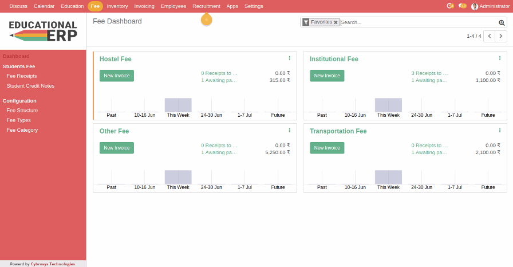Go to next page of records
The image size is (513, 267).
tap(501, 36)
